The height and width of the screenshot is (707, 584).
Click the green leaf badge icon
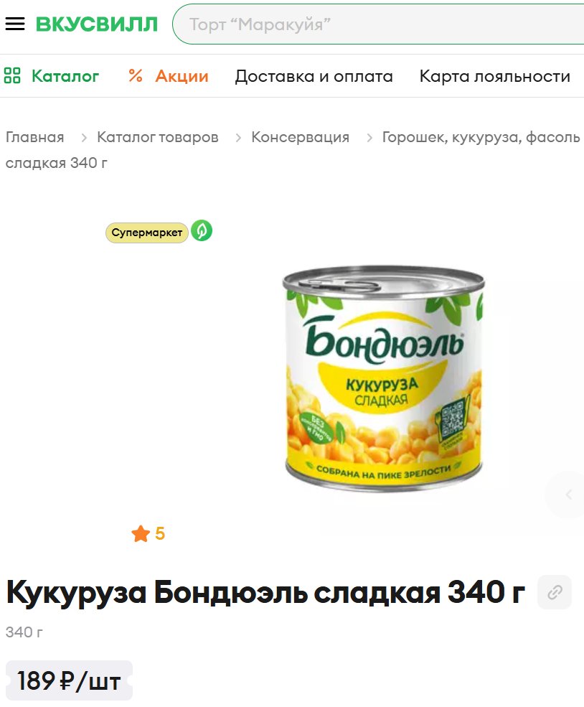(202, 231)
